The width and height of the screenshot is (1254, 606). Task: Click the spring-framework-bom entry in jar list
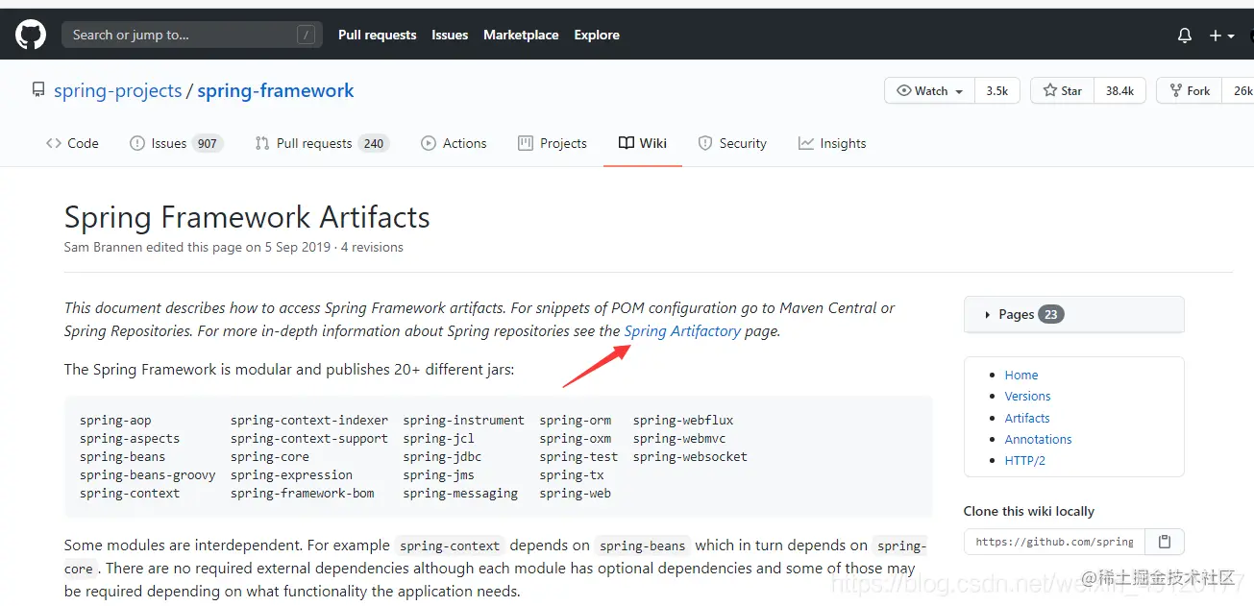click(303, 493)
